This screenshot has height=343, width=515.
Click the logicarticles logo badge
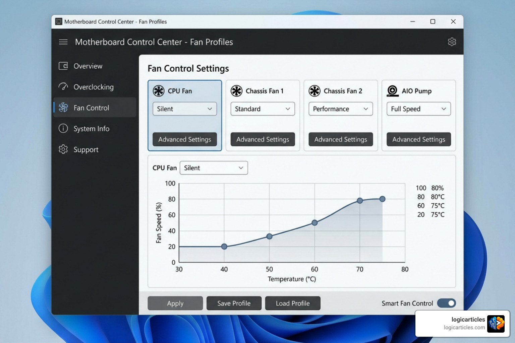496,324
